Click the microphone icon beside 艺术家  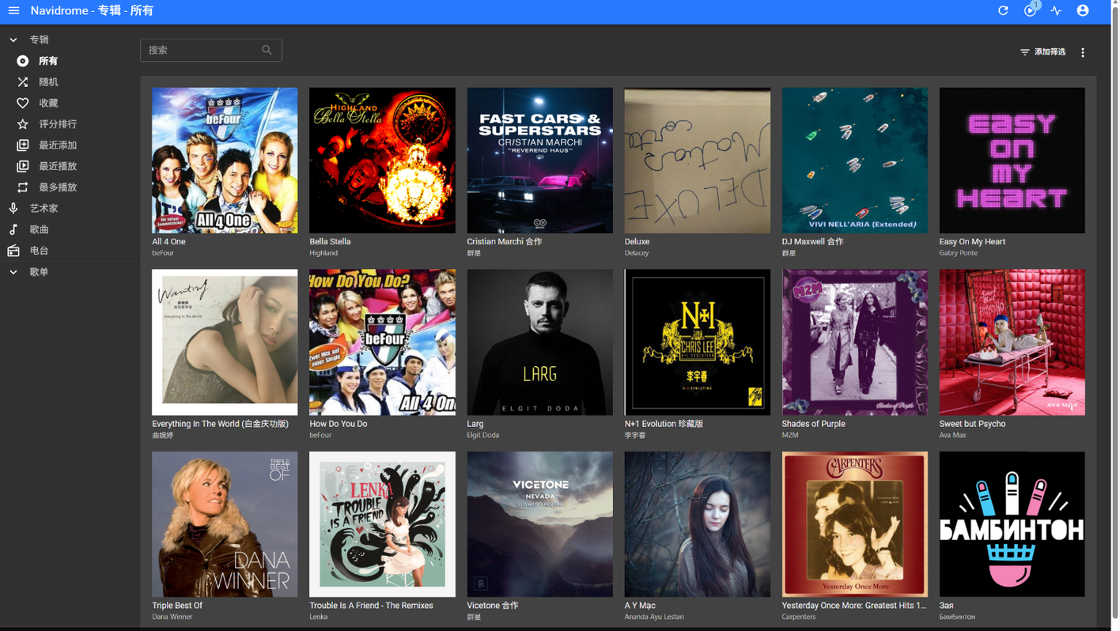coord(13,208)
